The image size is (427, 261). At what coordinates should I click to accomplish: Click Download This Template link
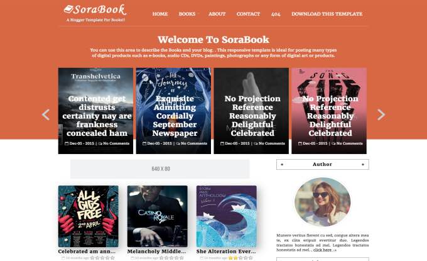(x=327, y=14)
